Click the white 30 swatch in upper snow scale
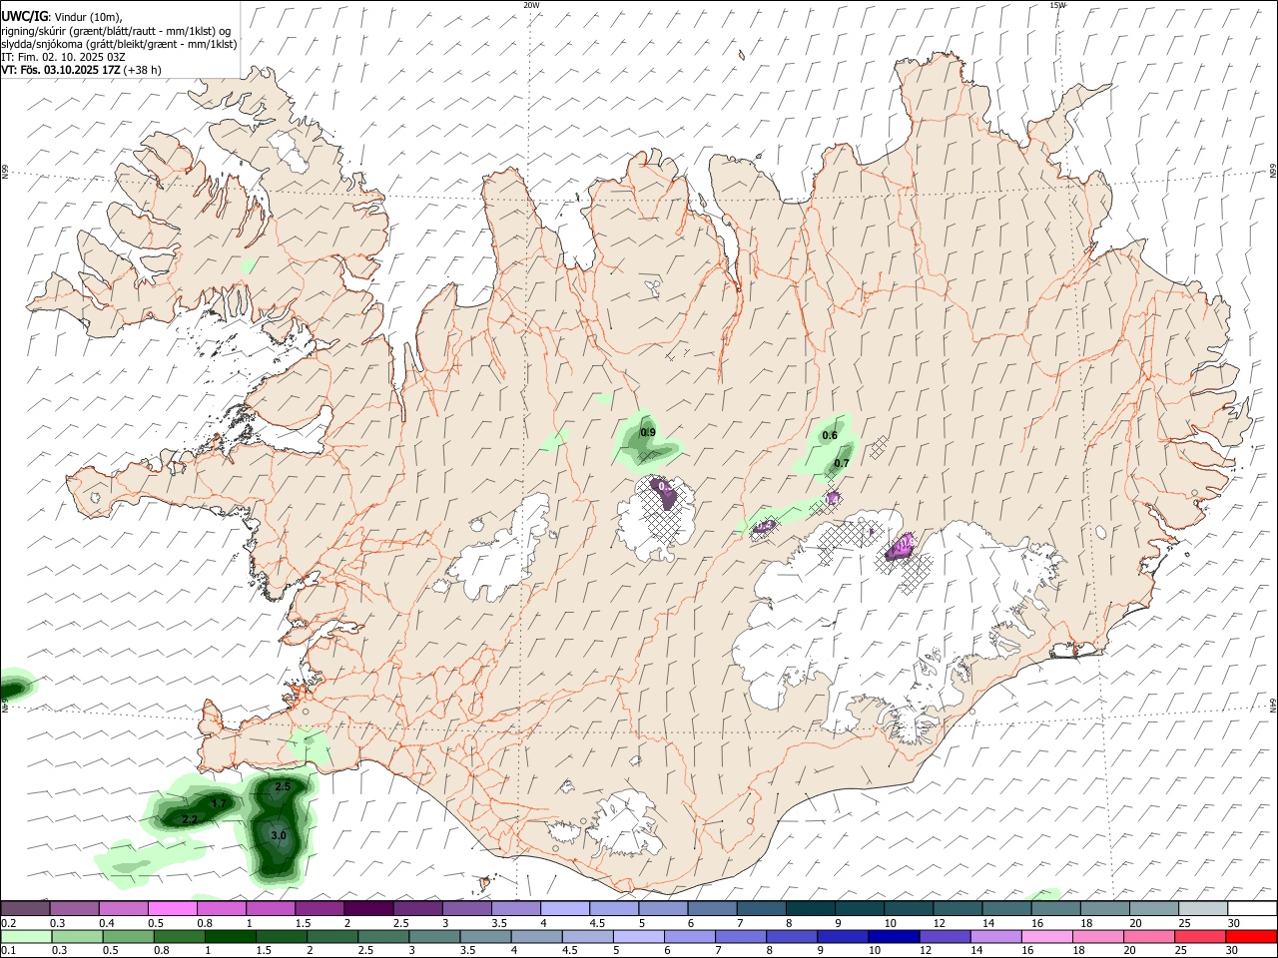This screenshot has width=1278, height=958. 1253,908
